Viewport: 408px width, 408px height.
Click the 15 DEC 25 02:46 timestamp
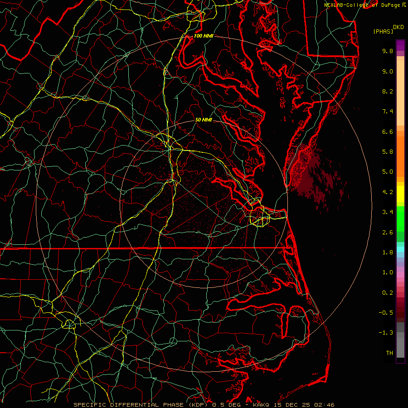(x=304, y=405)
